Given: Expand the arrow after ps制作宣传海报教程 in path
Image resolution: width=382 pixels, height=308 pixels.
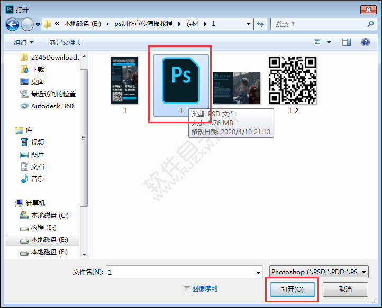Looking at the screenshot, I should [x=179, y=24].
